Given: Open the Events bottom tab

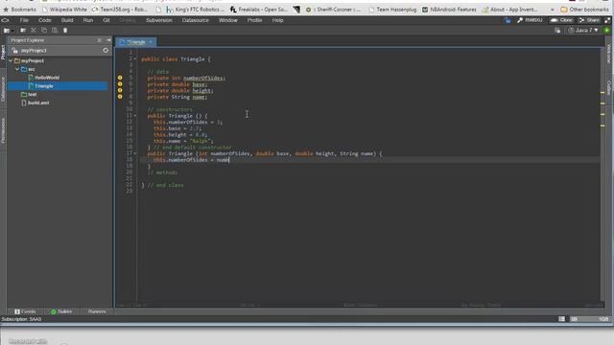Looking at the screenshot, I should 25,311.
